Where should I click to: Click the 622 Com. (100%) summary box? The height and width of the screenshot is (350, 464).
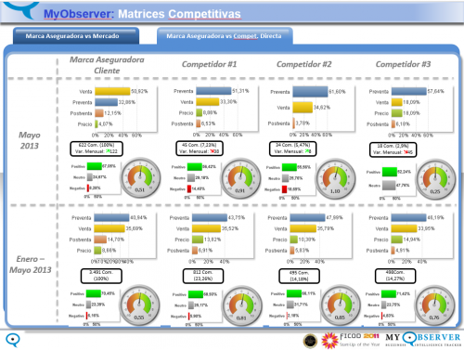tap(97, 149)
